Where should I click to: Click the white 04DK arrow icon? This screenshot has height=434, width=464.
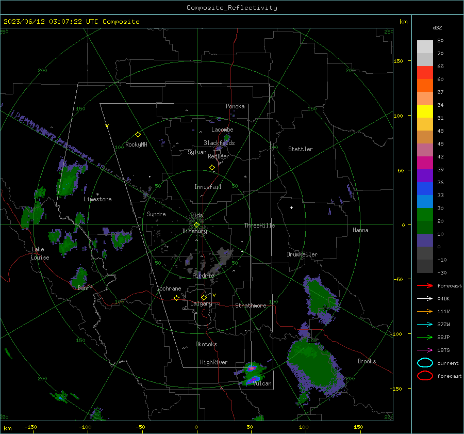click(x=425, y=299)
